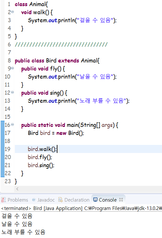
Task: Click line number 23 in the gutter
Action: point(8,181)
